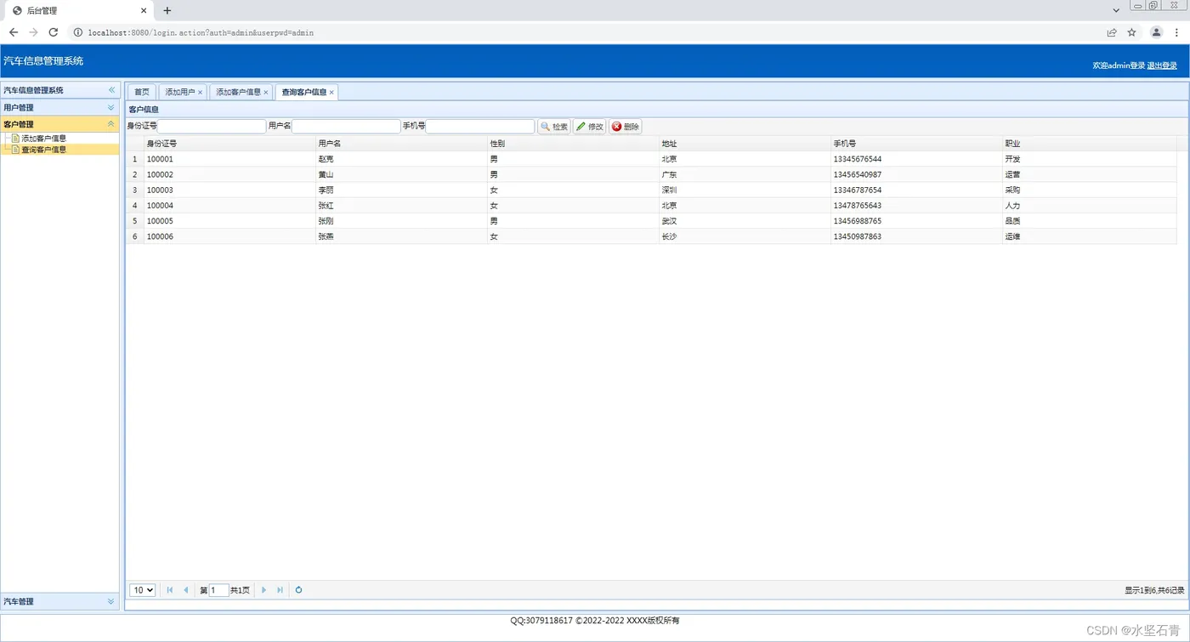The image size is (1190, 642).
Task: Sort by 用户名 column header
Action: (401, 144)
